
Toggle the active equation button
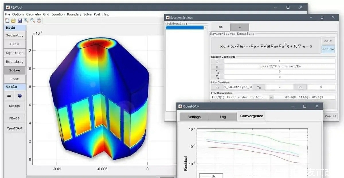point(328,49)
